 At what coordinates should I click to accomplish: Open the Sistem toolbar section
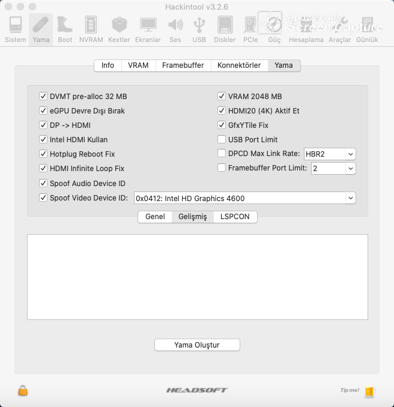pos(16,29)
